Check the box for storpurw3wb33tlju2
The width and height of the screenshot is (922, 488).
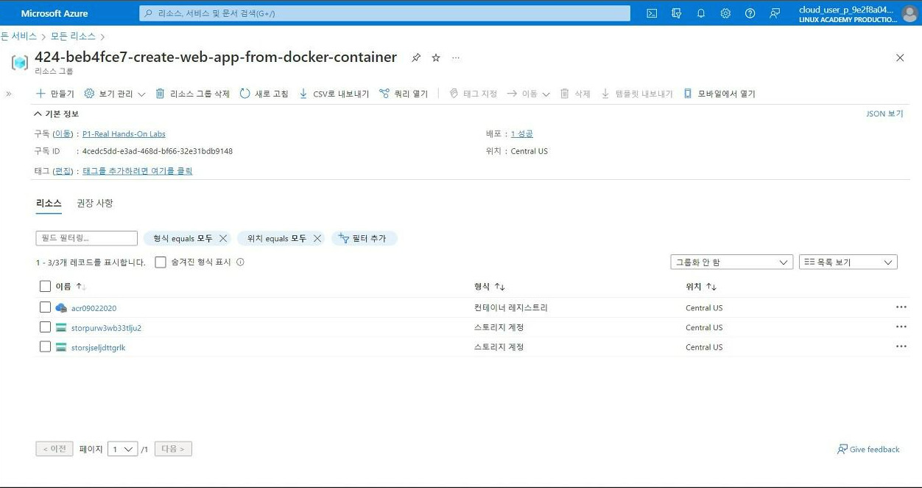[x=45, y=327]
